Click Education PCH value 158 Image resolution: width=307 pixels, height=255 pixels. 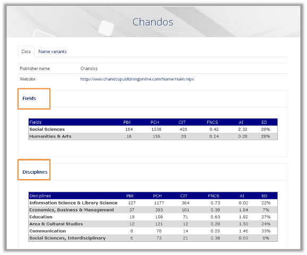[159, 217]
